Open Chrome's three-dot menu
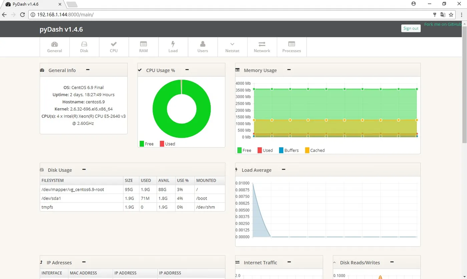 point(462,15)
